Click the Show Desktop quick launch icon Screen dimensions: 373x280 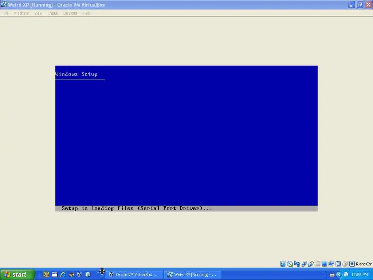point(55,275)
